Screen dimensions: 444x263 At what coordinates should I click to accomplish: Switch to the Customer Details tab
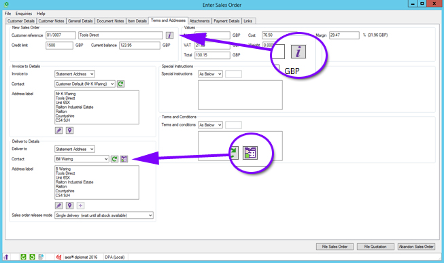pyautogui.click(x=21, y=21)
